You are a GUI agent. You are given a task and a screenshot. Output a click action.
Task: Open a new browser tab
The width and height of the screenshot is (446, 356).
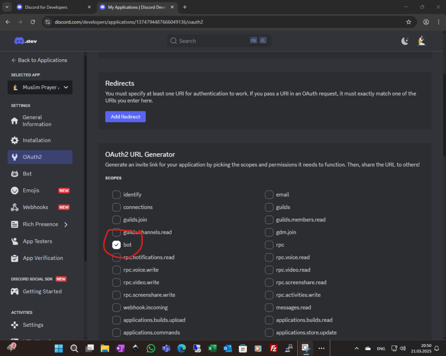point(185,7)
